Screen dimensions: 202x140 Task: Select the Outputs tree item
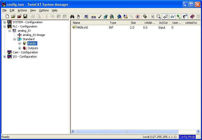(x=33, y=48)
